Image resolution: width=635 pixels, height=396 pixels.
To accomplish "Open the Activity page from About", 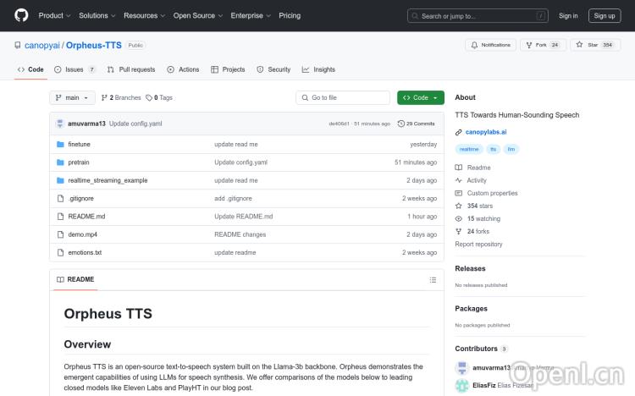I will 477,180.
